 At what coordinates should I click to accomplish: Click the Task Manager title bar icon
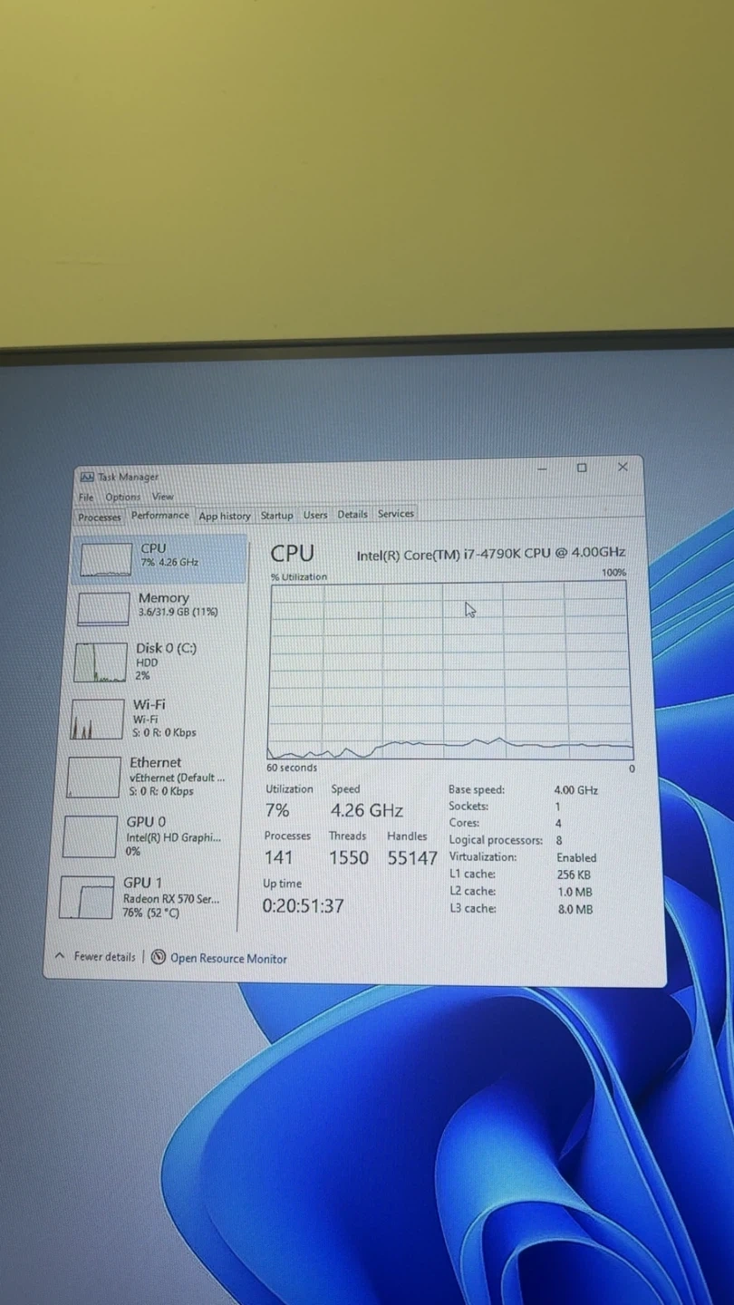coord(87,477)
